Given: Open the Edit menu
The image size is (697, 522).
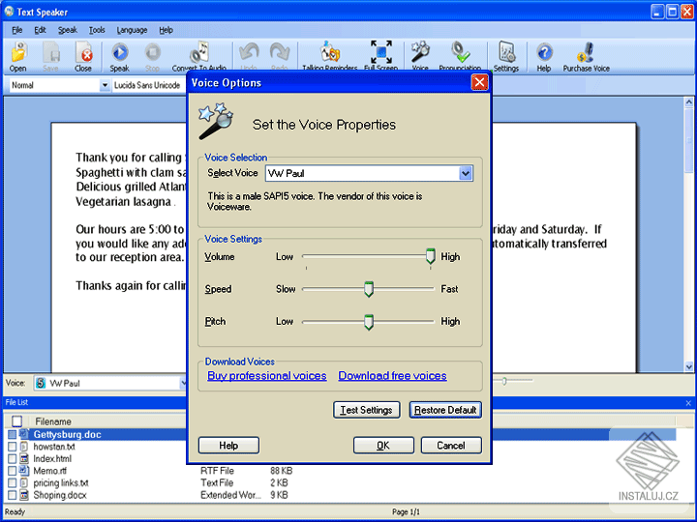Looking at the screenshot, I should 40,30.
